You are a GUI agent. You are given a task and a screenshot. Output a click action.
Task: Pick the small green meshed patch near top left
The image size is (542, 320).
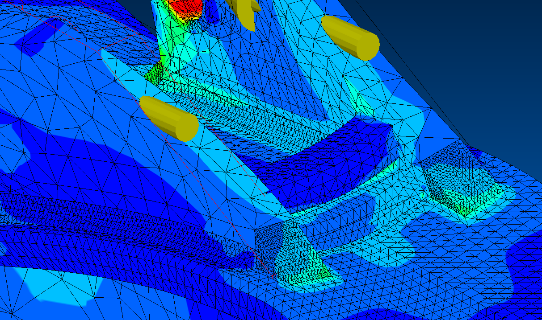click(x=155, y=73)
